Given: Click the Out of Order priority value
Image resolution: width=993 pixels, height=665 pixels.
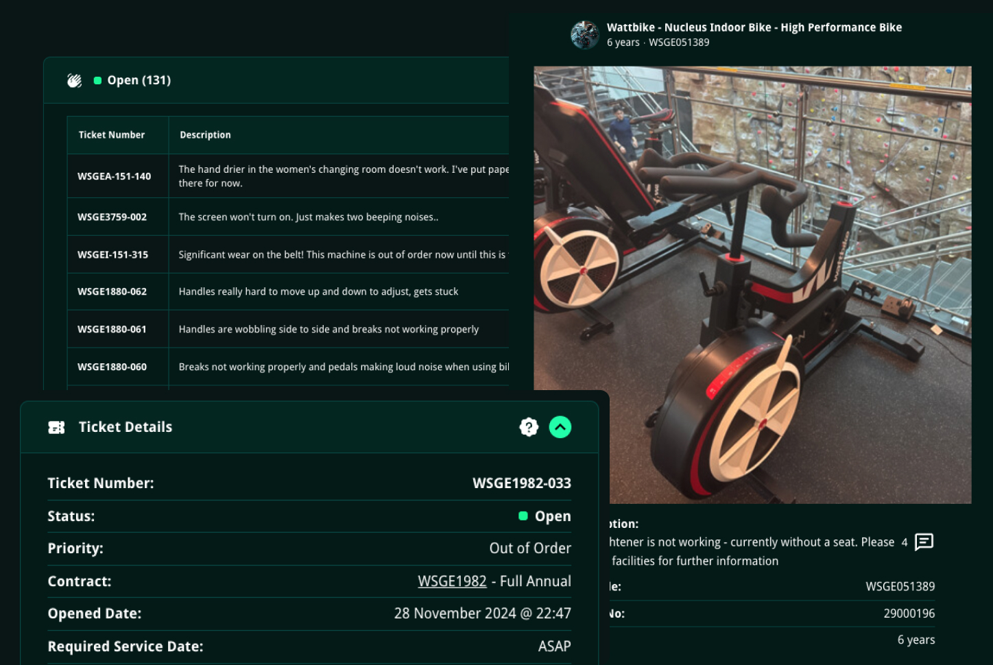Looking at the screenshot, I should [530, 548].
